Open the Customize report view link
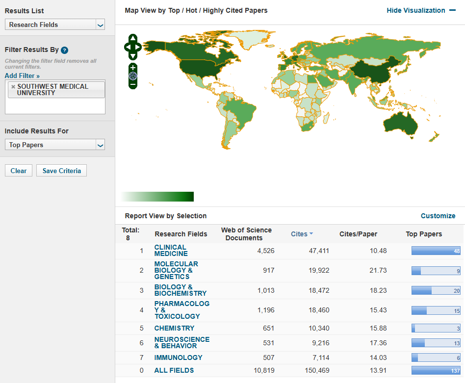 tap(438, 216)
